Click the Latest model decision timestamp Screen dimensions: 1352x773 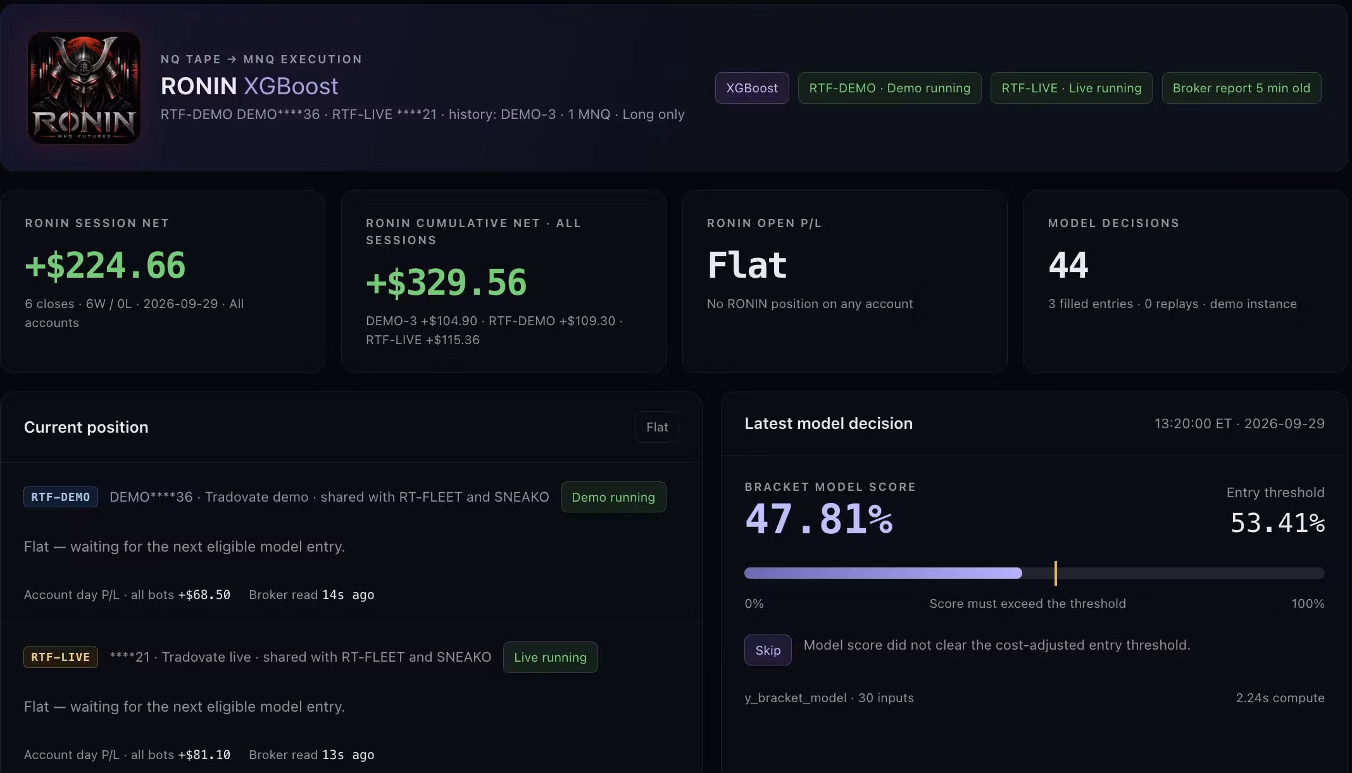pos(1239,423)
